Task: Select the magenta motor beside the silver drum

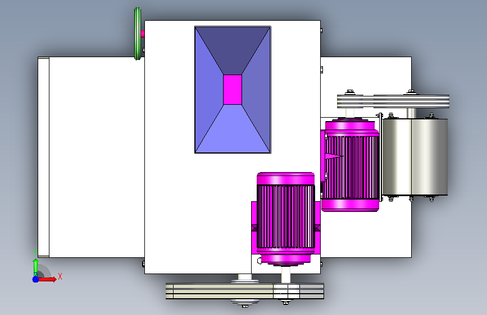Action: pos(350,165)
